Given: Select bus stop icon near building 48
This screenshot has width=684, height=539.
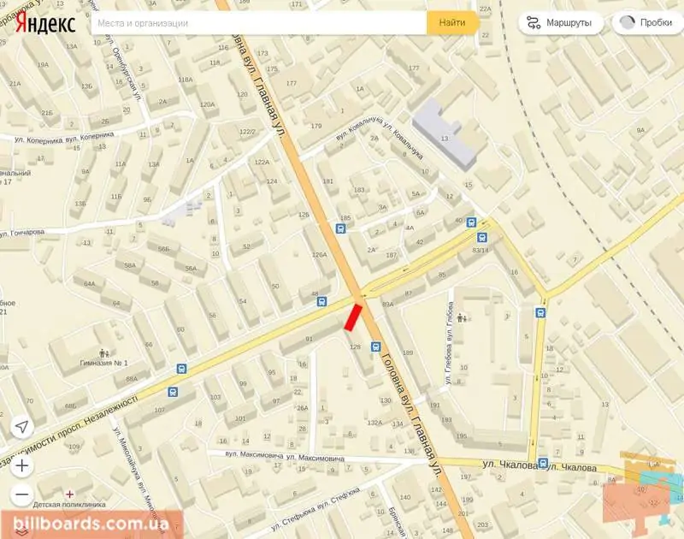Looking at the screenshot, I should tap(321, 301).
